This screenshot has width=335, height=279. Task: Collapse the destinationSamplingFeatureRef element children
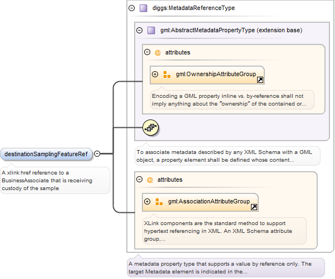coord(97,154)
